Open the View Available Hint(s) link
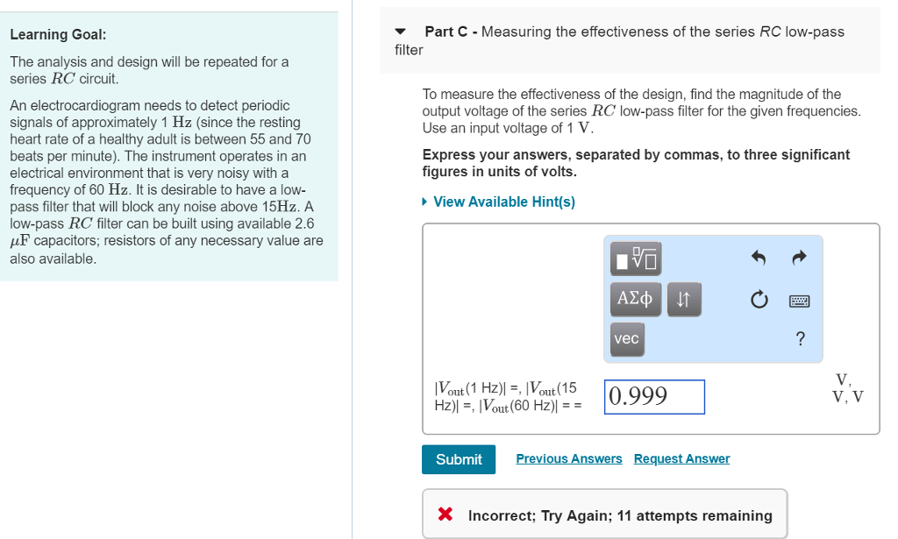This screenshot has width=898, height=539. (x=502, y=202)
